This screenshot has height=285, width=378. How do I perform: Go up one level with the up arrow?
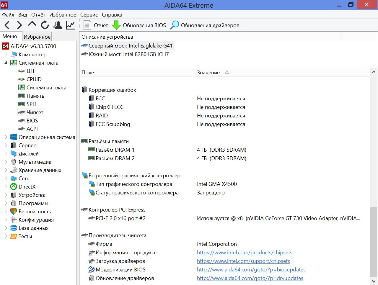pyautogui.click(x=32, y=25)
